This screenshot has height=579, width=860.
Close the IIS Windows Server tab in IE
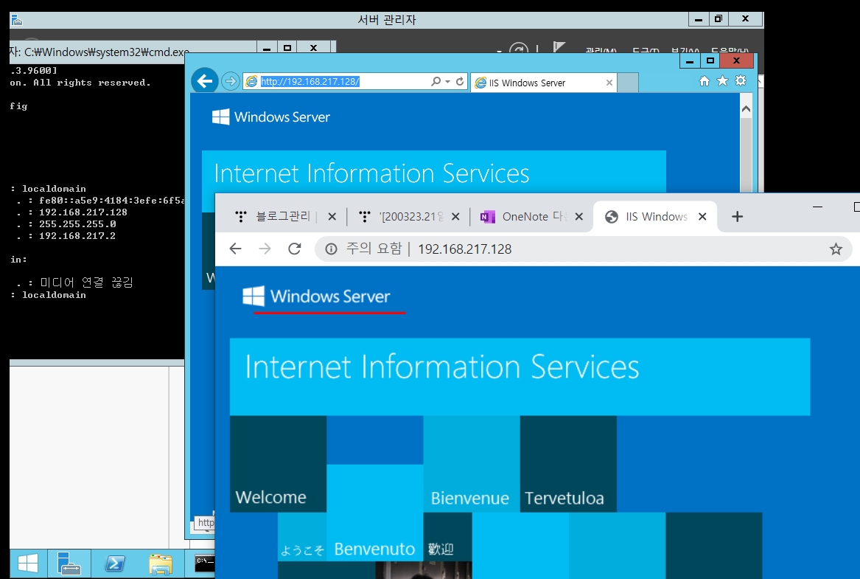[x=609, y=83]
